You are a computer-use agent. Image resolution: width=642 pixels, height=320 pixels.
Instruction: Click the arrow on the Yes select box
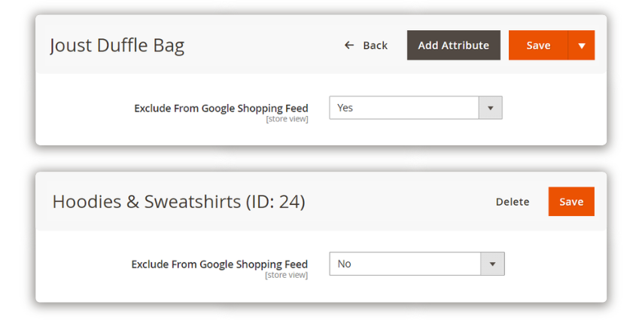(490, 108)
